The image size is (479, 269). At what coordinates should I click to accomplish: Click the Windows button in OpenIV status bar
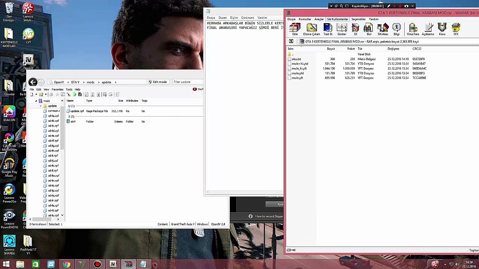click(x=202, y=224)
